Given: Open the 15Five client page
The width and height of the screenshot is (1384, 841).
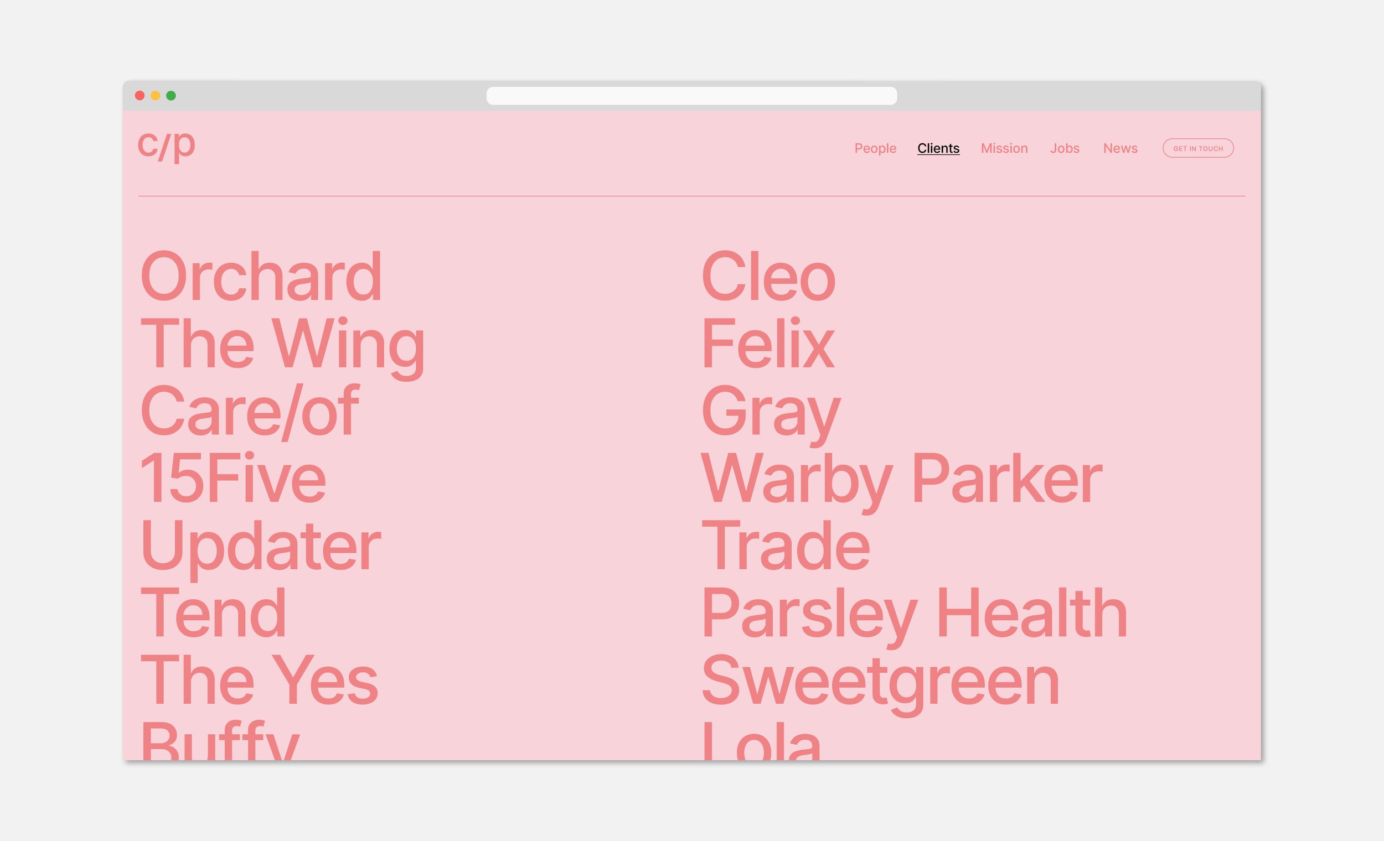Looking at the screenshot, I should click(x=233, y=479).
